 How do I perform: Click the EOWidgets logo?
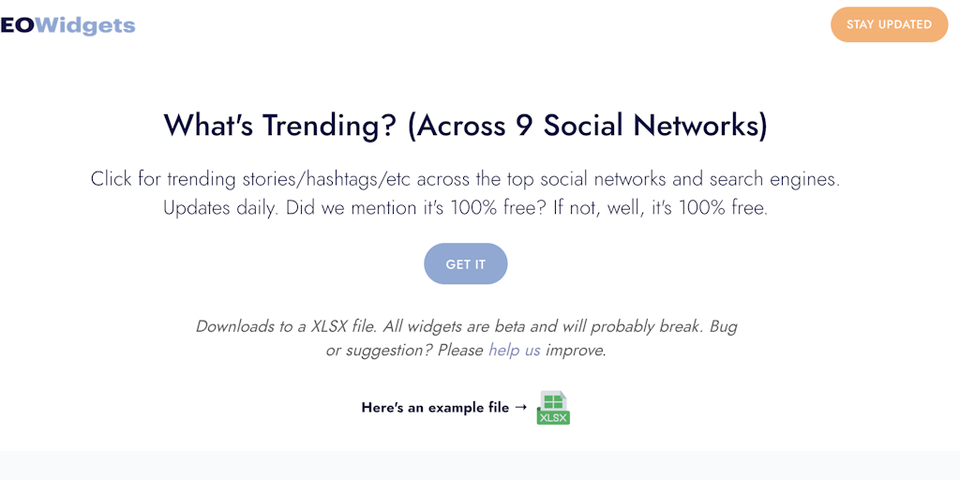click(67, 25)
